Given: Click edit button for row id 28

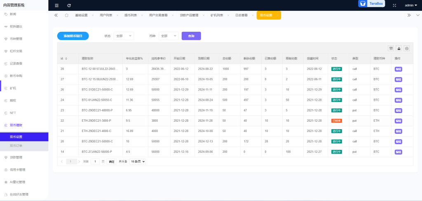Looking at the screenshot, I should (x=398, y=69).
